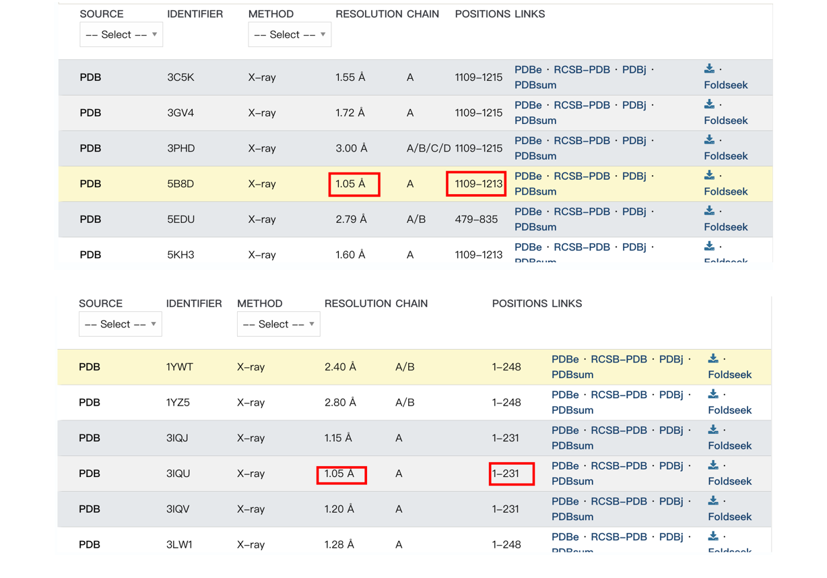Screen dimensions: 827x578
Task: Open PDBj link for 3GV4
Action: tap(634, 105)
